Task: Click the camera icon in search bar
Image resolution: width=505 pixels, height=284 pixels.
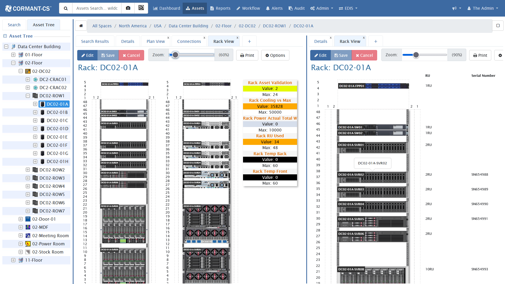Action: [128, 8]
